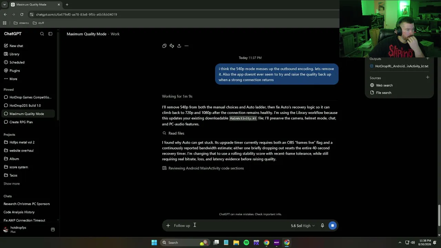Click the icon right of hotdropfps profile
The width and height of the screenshot is (441, 248).
pos(53,229)
